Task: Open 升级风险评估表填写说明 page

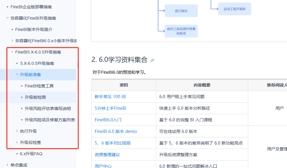Action: (48, 109)
